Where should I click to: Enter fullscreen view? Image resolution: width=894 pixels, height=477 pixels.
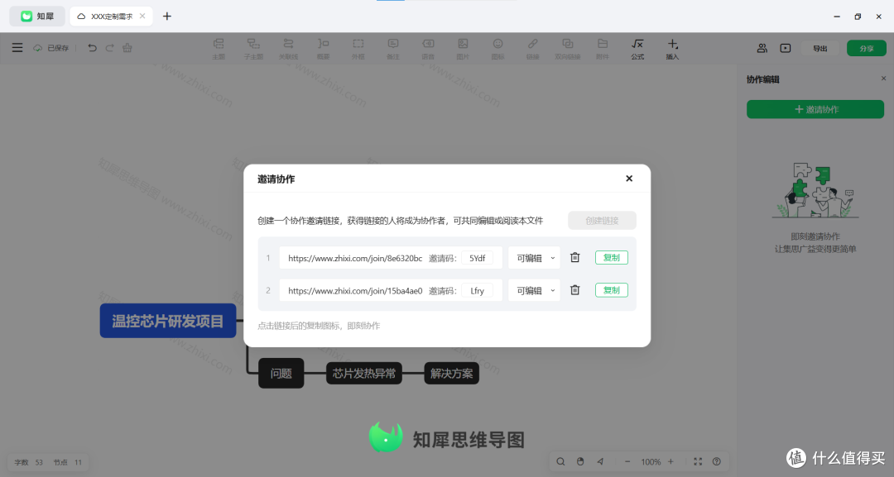[698, 461]
